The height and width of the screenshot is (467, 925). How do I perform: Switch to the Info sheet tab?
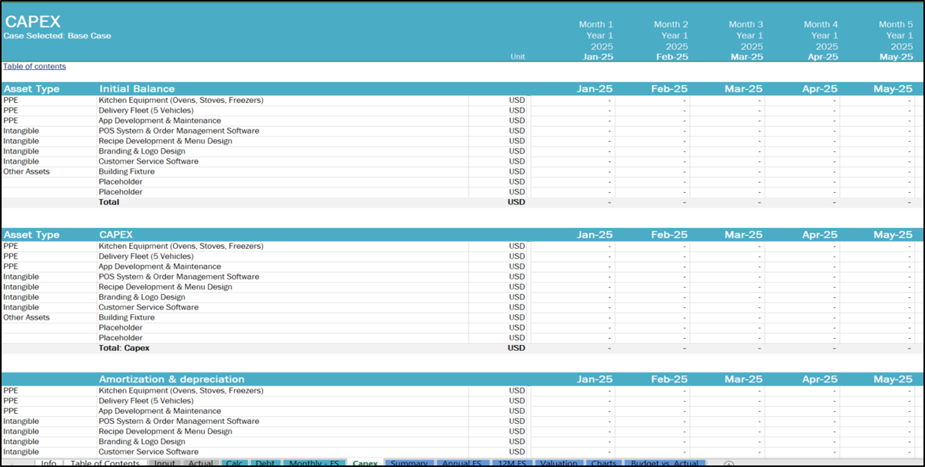[x=48, y=463]
